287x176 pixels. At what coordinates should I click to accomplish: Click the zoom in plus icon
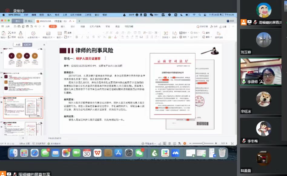point(216,143)
